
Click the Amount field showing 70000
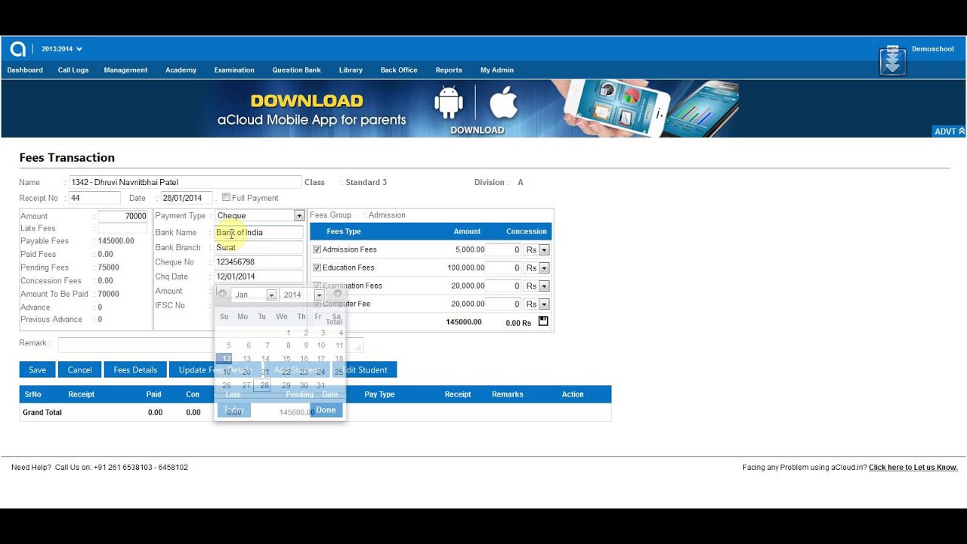click(x=122, y=216)
